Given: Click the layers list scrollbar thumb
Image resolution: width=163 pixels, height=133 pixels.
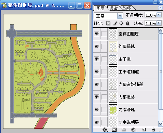Looking at the screenshot, I should [160, 71].
